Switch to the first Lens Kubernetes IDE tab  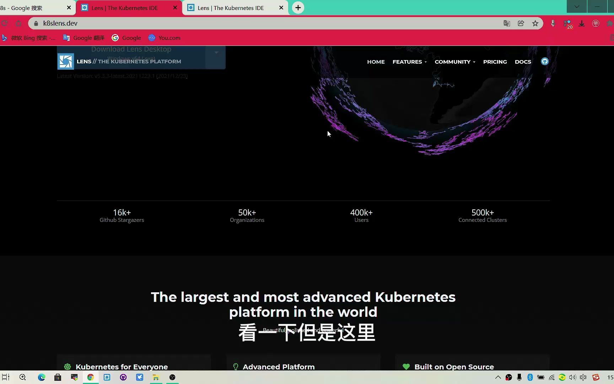[124, 8]
